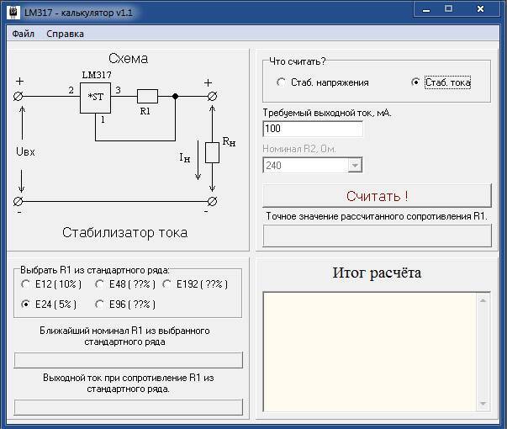Viewport: 507px width, 429px height.
Task: Select the Стаб. тока radio option
Action: [x=415, y=82]
